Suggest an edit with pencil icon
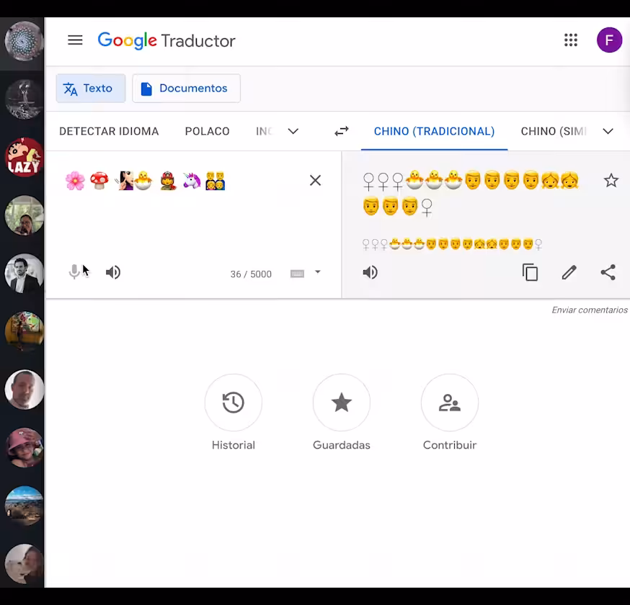 (x=569, y=272)
